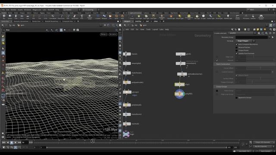Disable Auto-Complete Boundaries checkbox

click(x=237, y=44)
